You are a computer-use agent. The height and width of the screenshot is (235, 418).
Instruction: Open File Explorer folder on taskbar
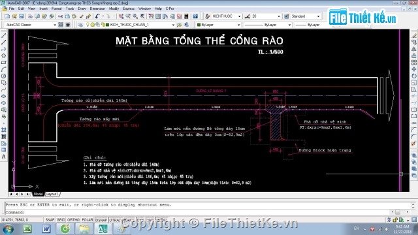pos(84,229)
